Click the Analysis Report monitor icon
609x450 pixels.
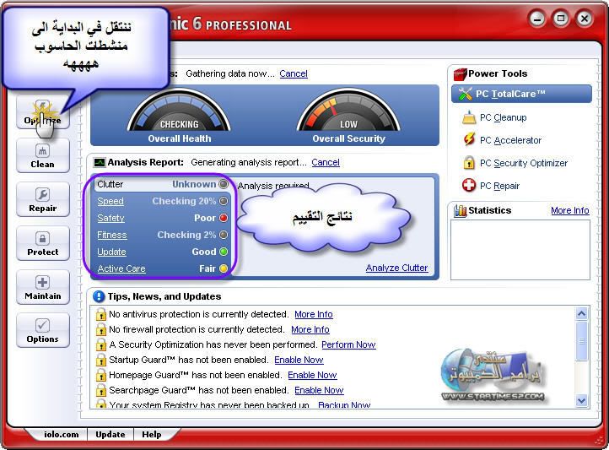click(x=100, y=162)
